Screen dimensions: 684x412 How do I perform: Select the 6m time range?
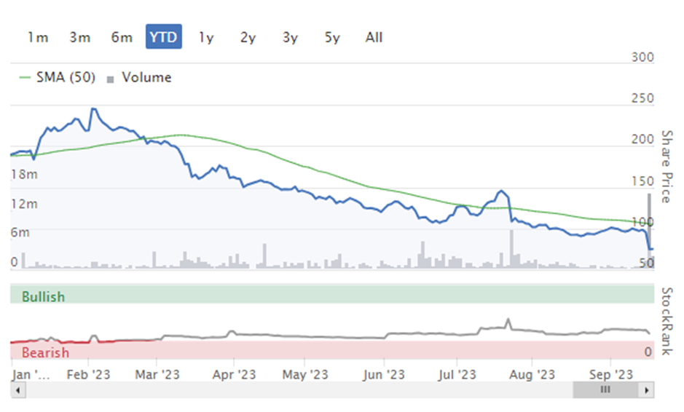click(122, 37)
